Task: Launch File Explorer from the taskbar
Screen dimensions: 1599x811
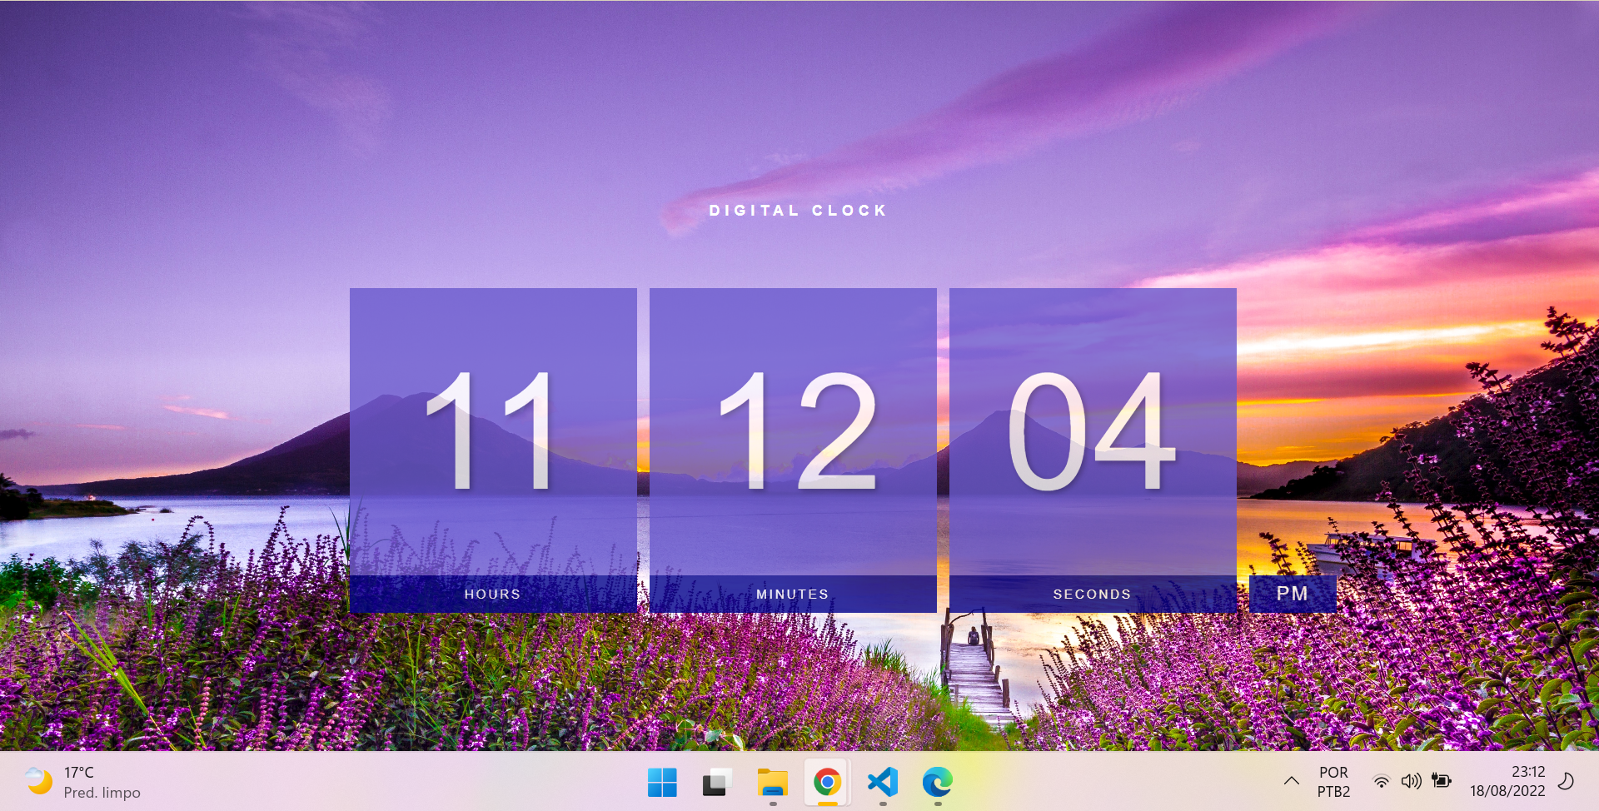Action: [x=772, y=782]
